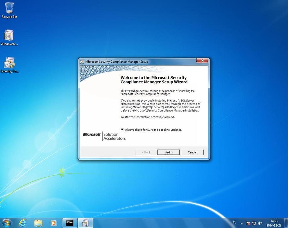Click the Microsoft Security Compliance Manager Setup title
This screenshot has width=288, height=228.
[x=117, y=62]
